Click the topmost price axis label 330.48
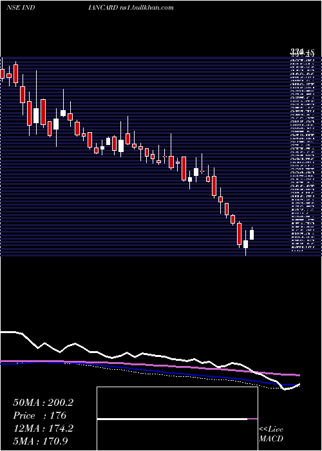The image size is (322, 451). click(302, 53)
